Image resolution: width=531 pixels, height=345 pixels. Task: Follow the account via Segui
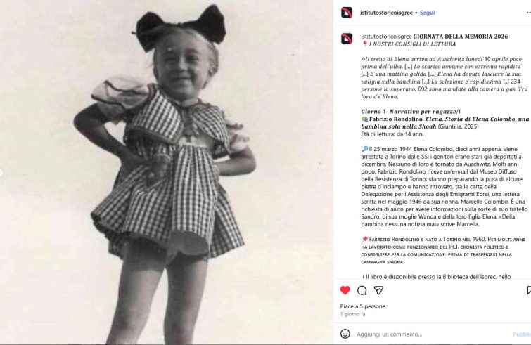coord(427,13)
